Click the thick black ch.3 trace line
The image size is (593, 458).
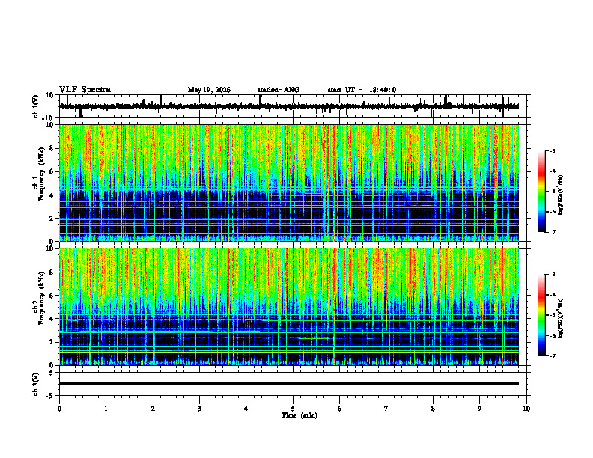point(289,383)
